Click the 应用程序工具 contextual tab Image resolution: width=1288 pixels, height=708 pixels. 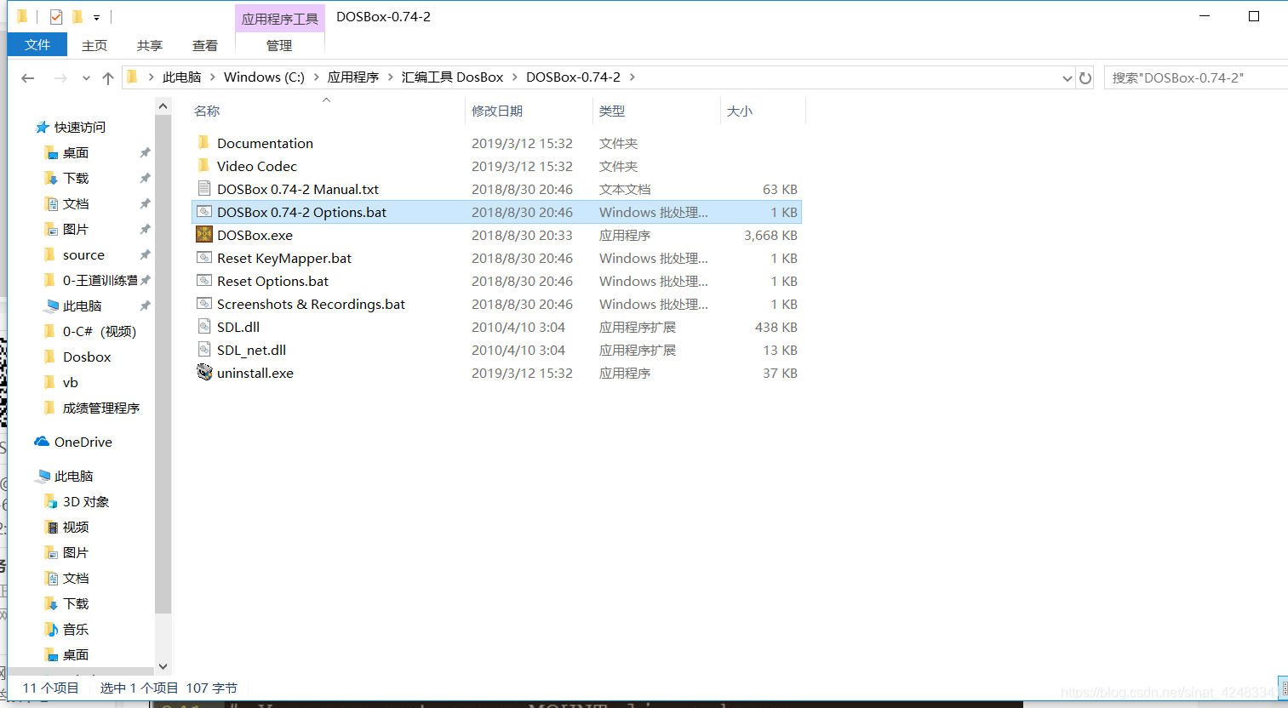point(280,19)
